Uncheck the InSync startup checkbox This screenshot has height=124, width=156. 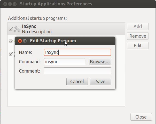click(11, 29)
